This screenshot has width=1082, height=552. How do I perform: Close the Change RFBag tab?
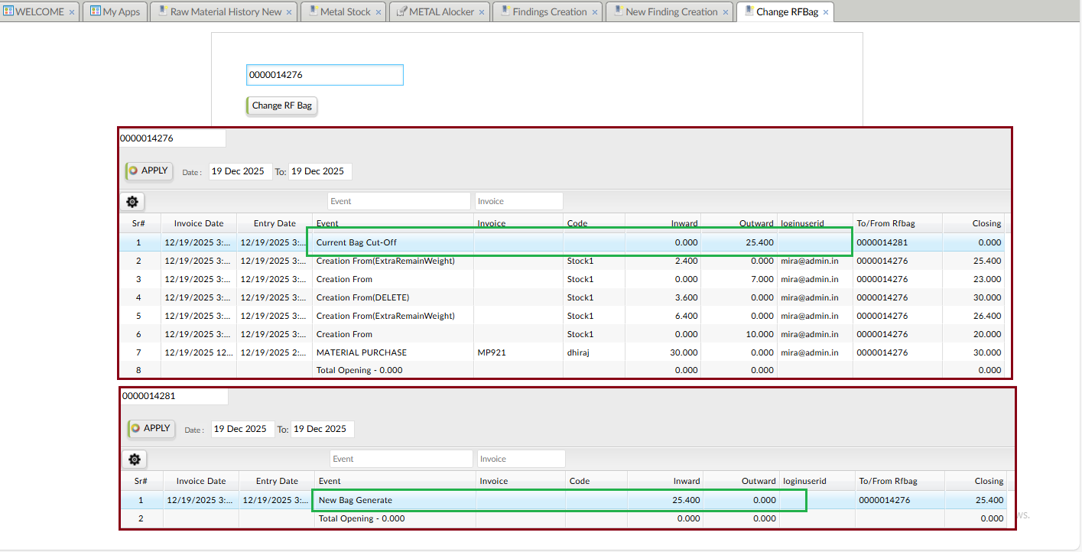tap(826, 12)
